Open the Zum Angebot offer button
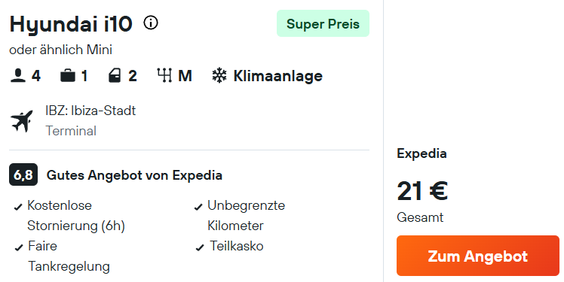The width and height of the screenshot is (564, 282). point(478,256)
